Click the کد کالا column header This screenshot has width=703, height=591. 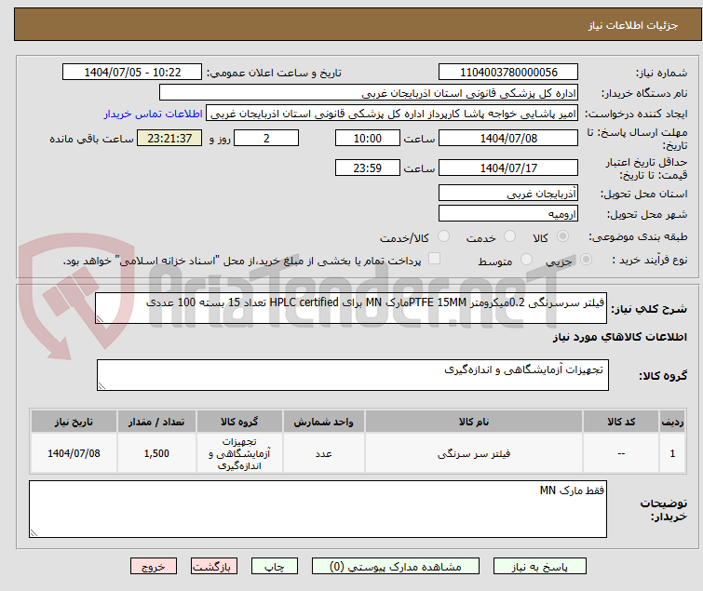click(621, 422)
